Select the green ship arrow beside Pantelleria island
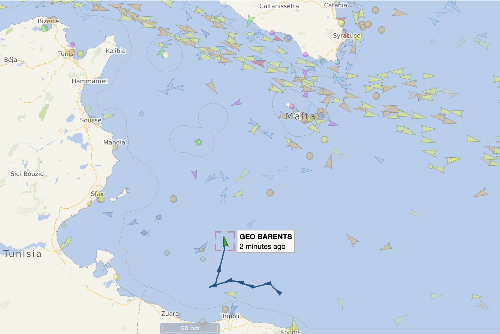 [x=161, y=51]
